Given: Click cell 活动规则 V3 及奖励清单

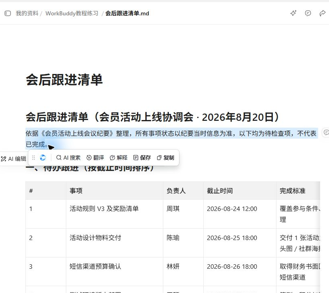Looking at the screenshot, I should point(114,214).
